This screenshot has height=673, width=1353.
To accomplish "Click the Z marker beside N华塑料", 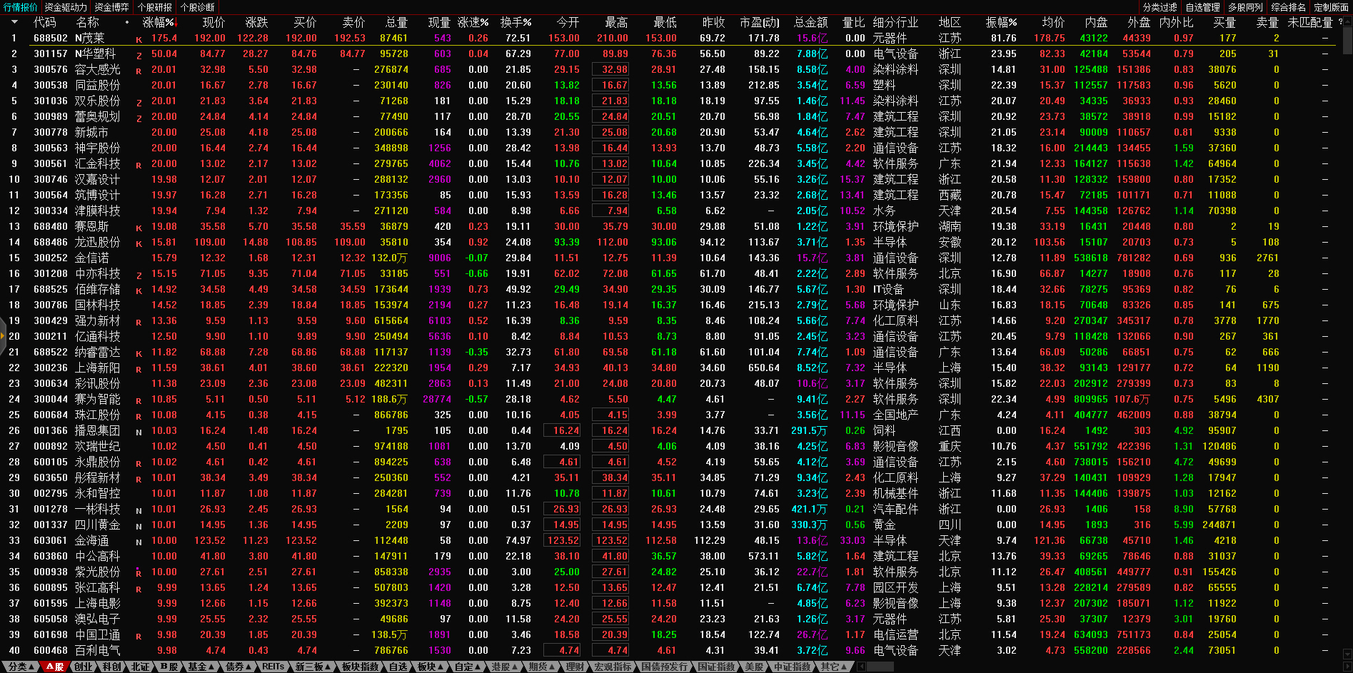I will tap(139, 55).
